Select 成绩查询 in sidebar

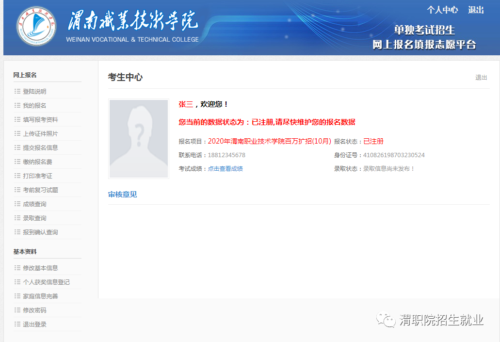(34, 204)
